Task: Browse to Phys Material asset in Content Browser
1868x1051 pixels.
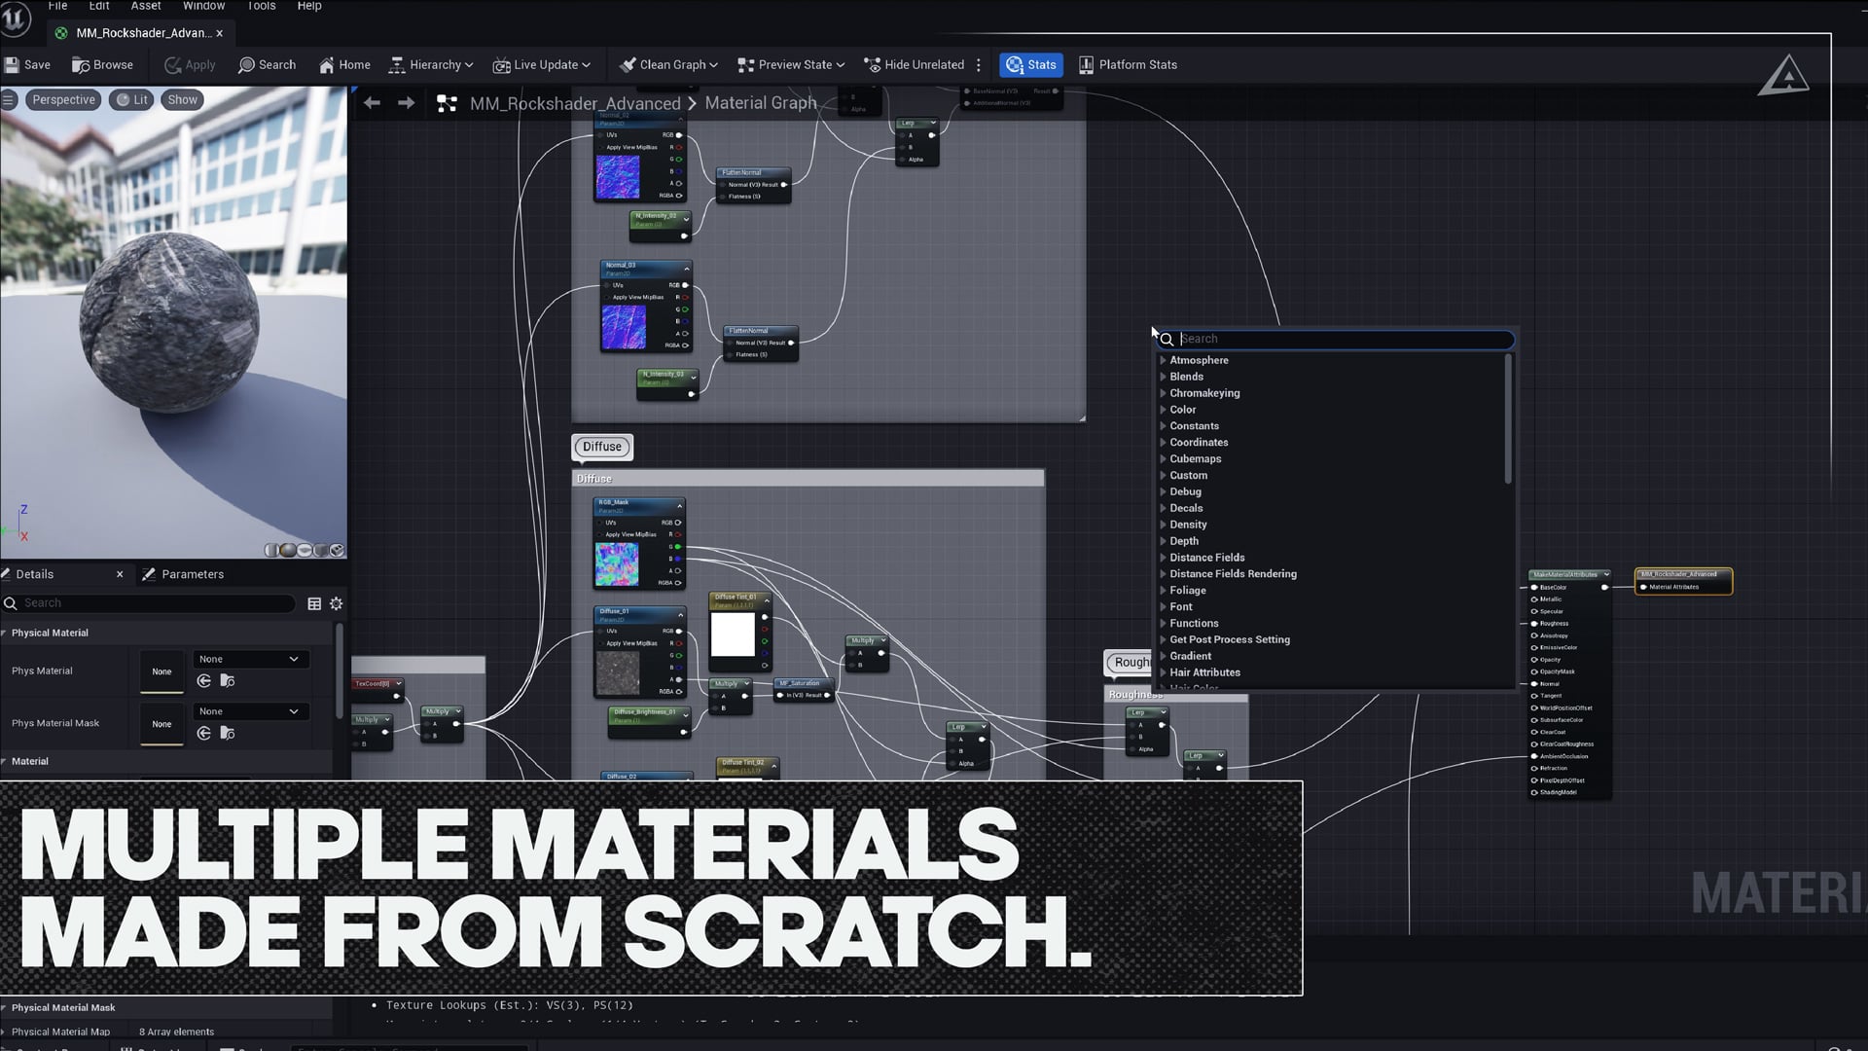Action: [228, 681]
